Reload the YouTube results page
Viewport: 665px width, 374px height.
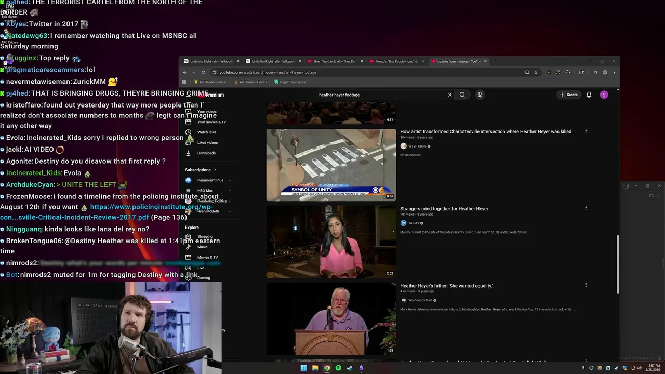(203, 72)
